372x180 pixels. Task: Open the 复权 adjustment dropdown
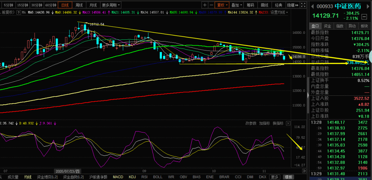tap(222, 5)
